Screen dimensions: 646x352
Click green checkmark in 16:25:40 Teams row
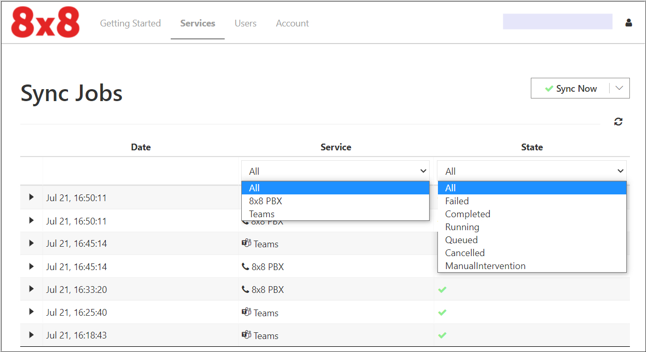point(442,313)
